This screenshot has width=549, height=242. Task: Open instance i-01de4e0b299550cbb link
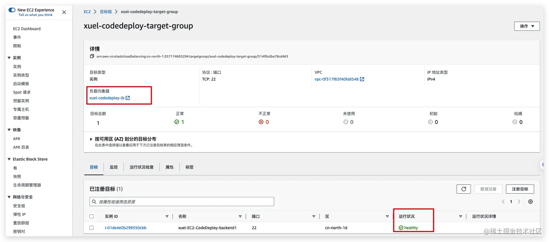[x=126, y=228]
